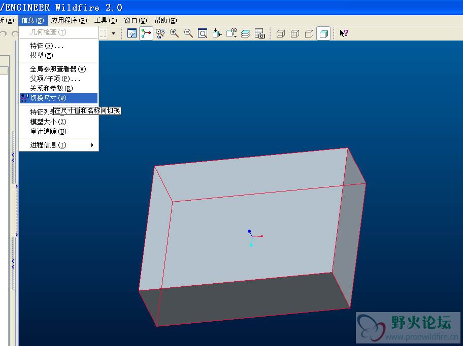Open the 信息(N) menu
463x346 pixels.
tap(32, 20)
